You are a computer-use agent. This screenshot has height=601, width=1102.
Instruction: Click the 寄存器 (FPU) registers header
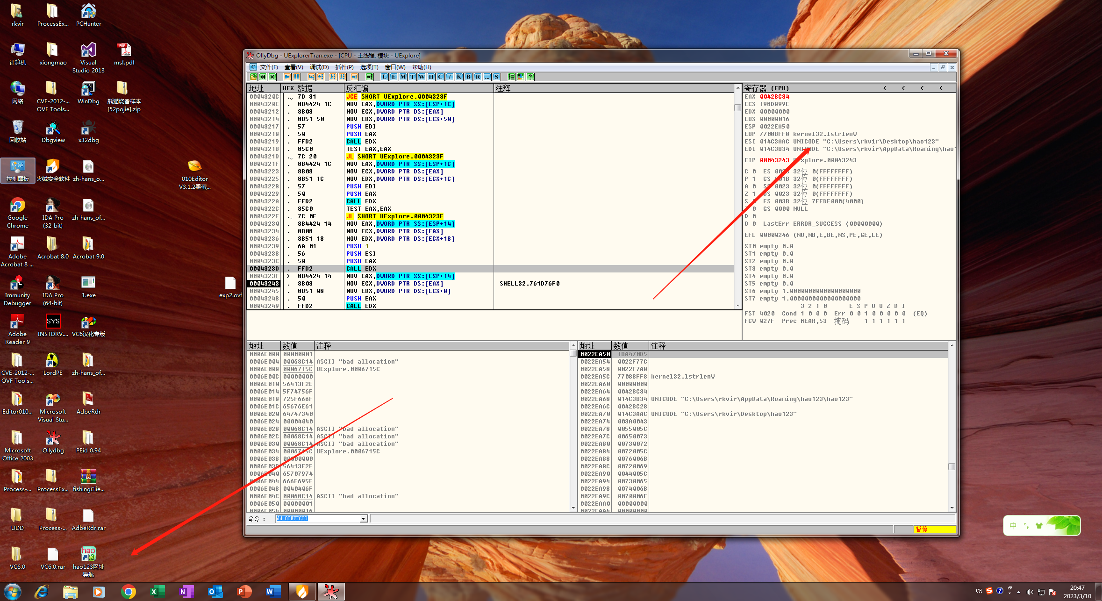coord(766,88)
